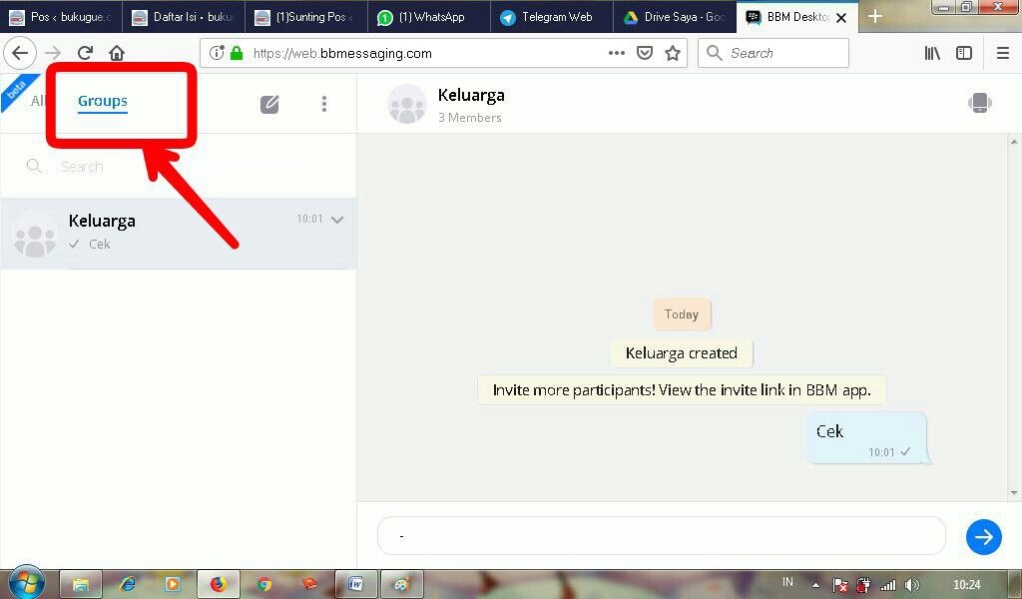Expand the Keluarga chat chevron menu
Screen dimensions: 1022x599
click(x=337, y=220)
